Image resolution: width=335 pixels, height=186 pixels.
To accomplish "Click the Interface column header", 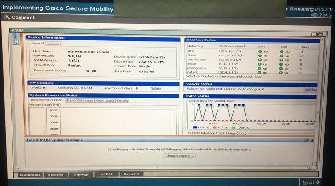I will pyautogui.click(x=196, y=46).
